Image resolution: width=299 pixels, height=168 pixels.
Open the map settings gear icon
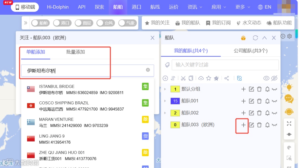point(290,36)
